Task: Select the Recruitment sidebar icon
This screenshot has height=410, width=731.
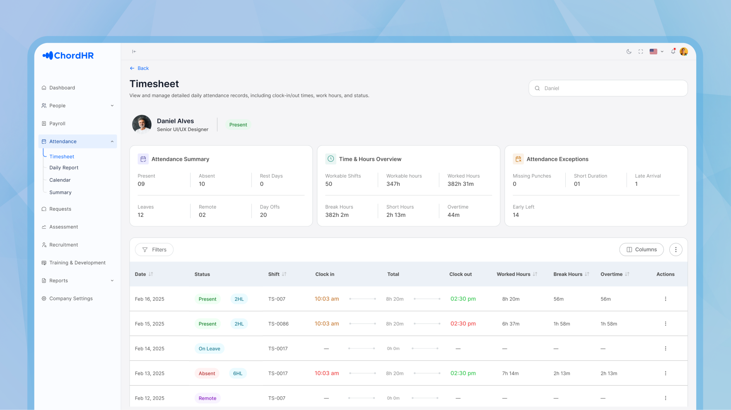Action: pyautogui.click(x=44, y=245)
